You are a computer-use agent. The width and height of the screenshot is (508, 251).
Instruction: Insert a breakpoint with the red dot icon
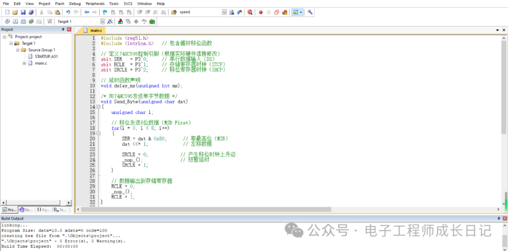261,12
